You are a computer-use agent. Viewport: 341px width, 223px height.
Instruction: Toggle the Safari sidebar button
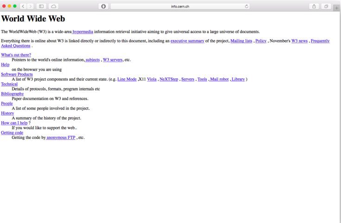[41, 6]
